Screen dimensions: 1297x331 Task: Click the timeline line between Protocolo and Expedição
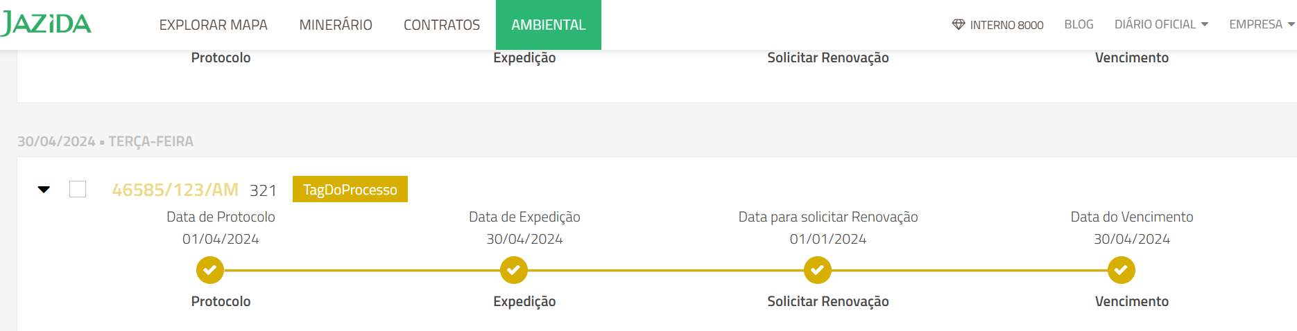click(361, 270)
